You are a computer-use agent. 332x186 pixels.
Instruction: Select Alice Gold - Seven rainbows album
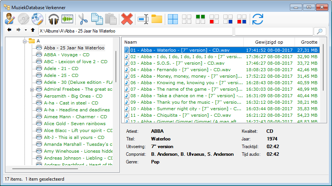click(x=75, y=124)
